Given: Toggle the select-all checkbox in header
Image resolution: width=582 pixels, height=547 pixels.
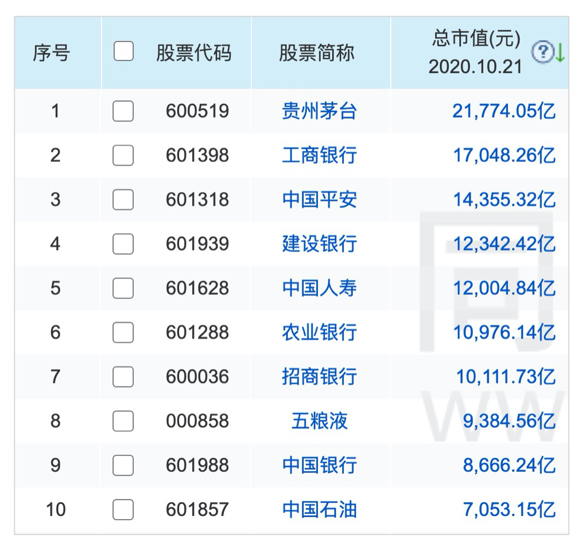Looking at the screenshot, I should pos(123,52).
